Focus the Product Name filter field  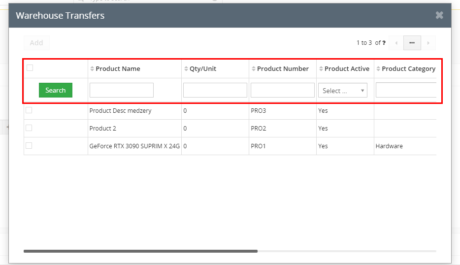pos(121,90)
